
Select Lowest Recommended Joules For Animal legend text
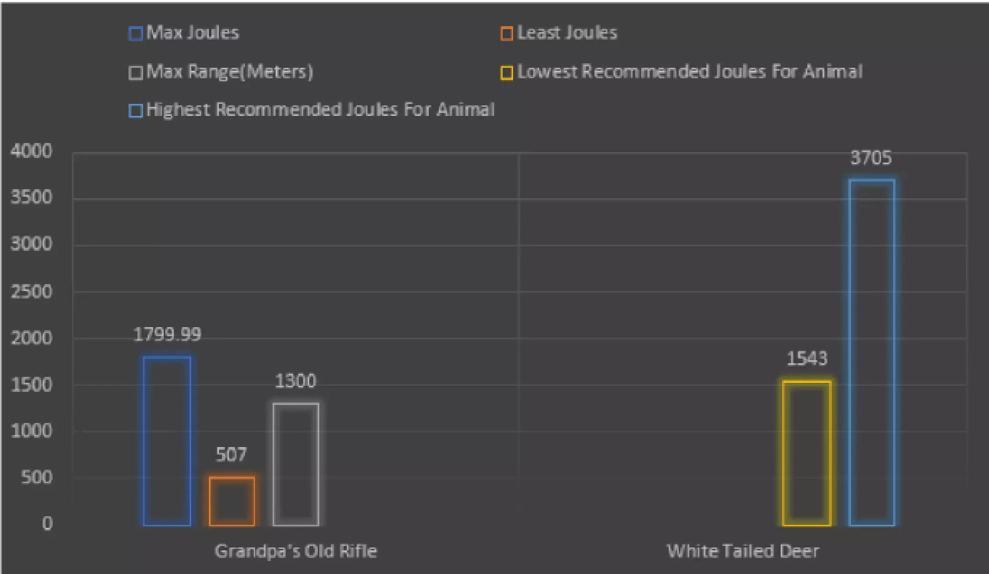(690, 72)
